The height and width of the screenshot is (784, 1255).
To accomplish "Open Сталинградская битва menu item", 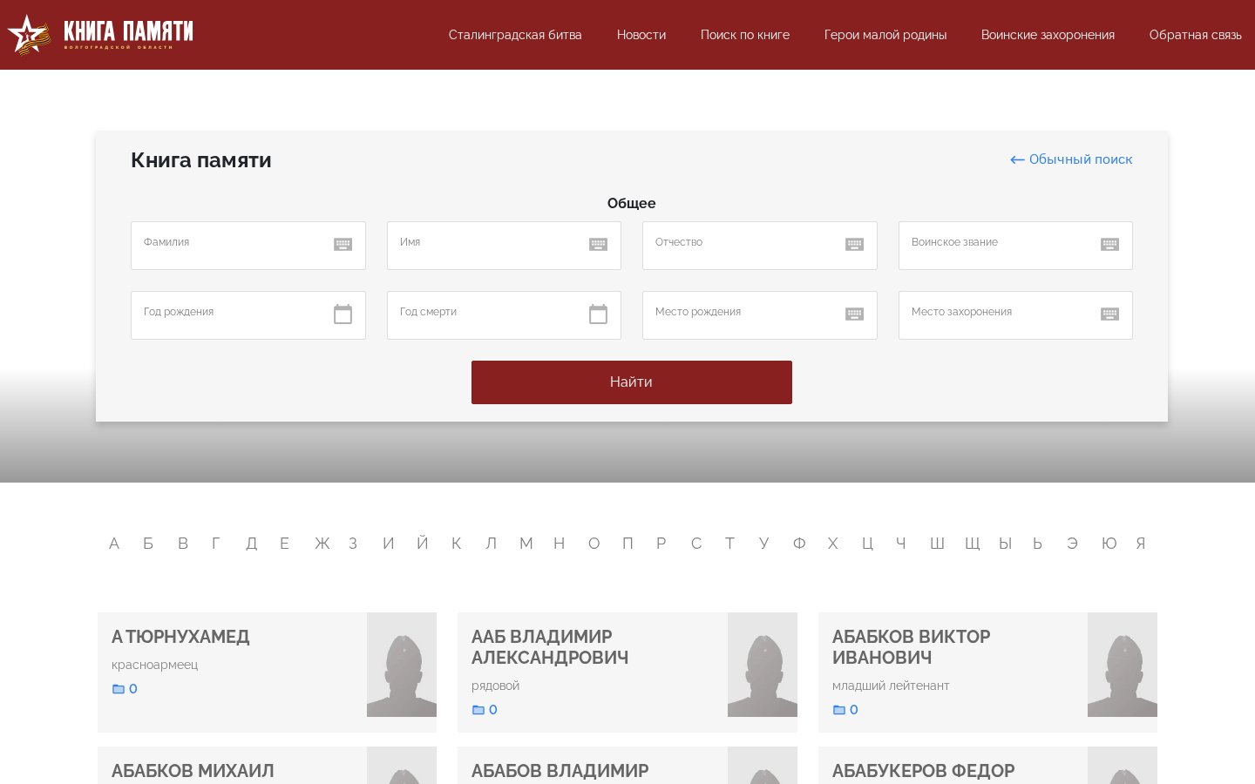I will [x=515, y=35].
